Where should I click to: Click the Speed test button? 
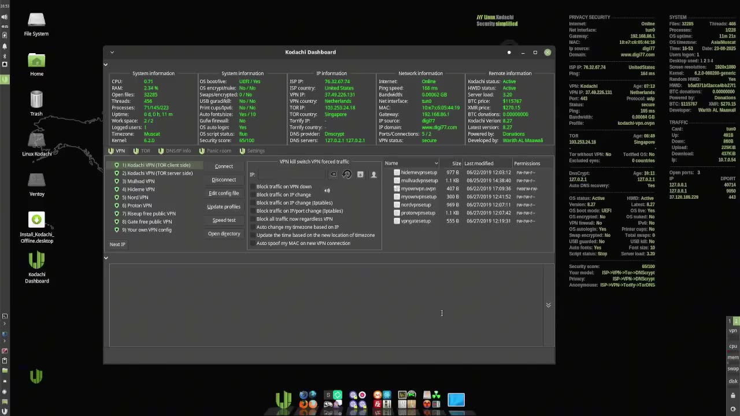(224, 220)
